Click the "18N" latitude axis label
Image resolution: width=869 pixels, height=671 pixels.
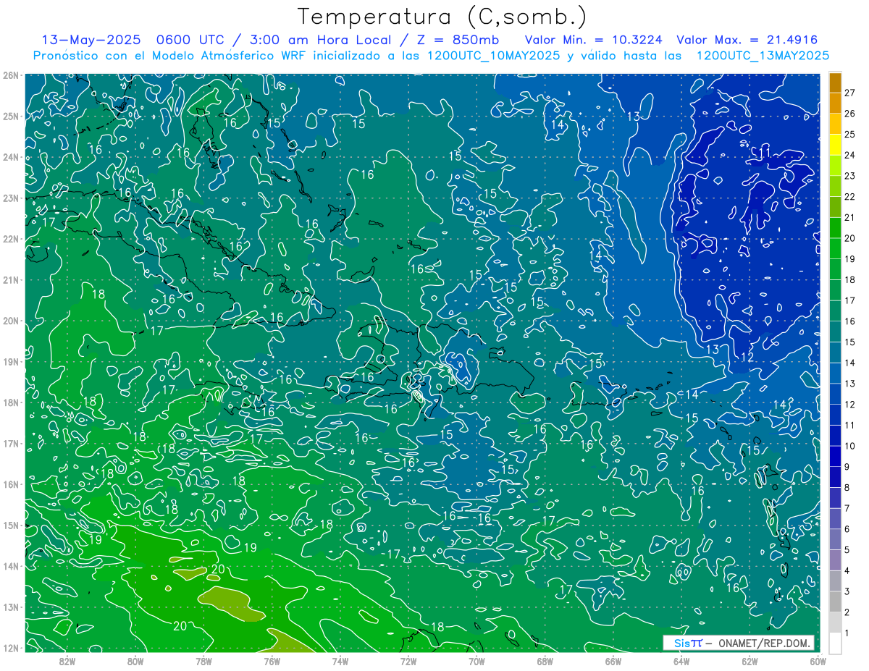pyautogui.click(x=11, y=402)
